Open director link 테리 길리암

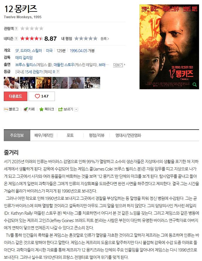coord(24,58)
